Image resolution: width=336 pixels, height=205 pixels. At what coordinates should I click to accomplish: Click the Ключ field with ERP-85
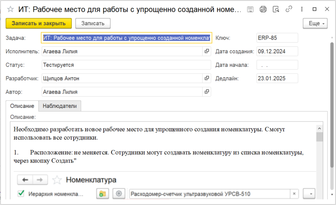coord(277,38)
